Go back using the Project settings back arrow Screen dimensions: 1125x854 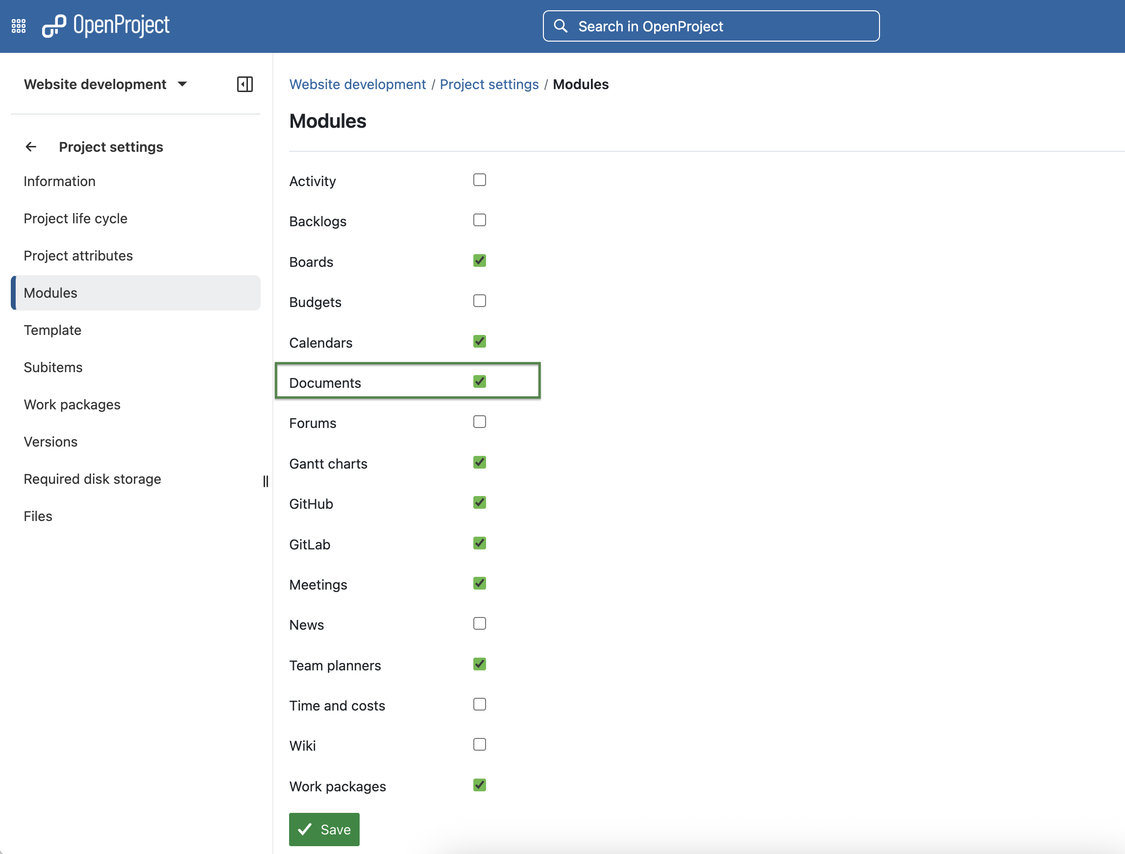(x=31, y=147)
